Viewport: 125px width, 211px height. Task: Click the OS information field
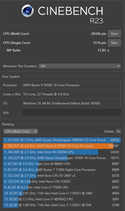coord(71,103)
